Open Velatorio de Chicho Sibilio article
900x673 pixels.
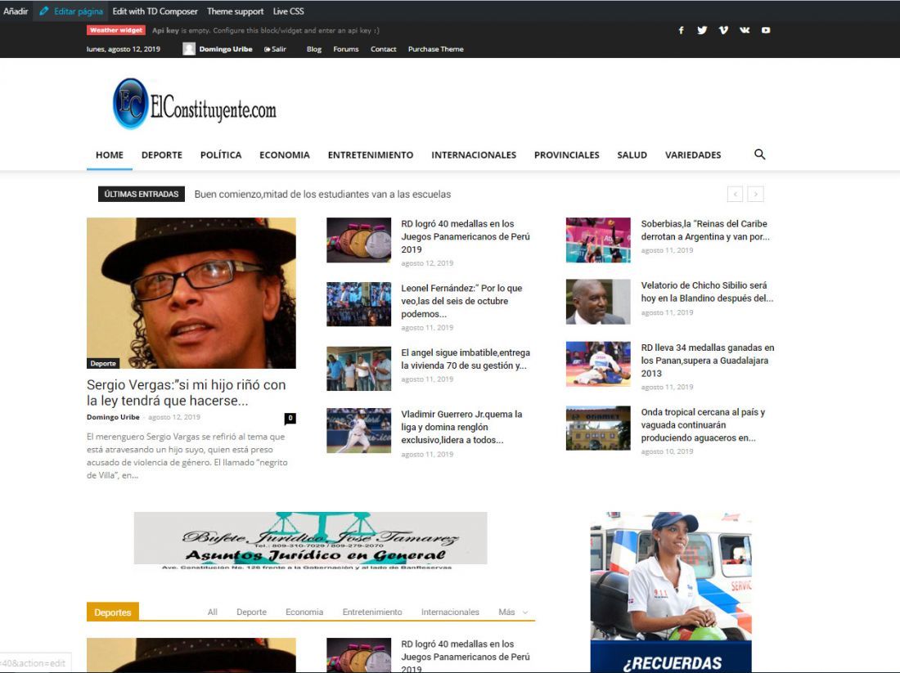click(x=707, y=291)
